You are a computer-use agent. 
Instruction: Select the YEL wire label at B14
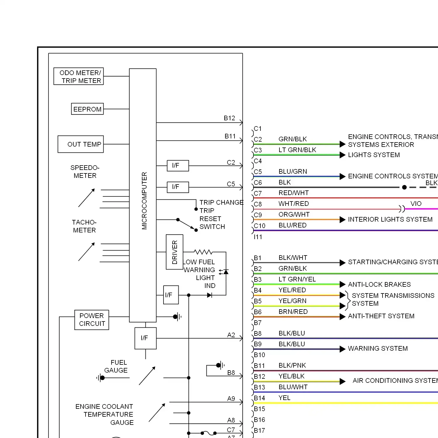(284, 398)
